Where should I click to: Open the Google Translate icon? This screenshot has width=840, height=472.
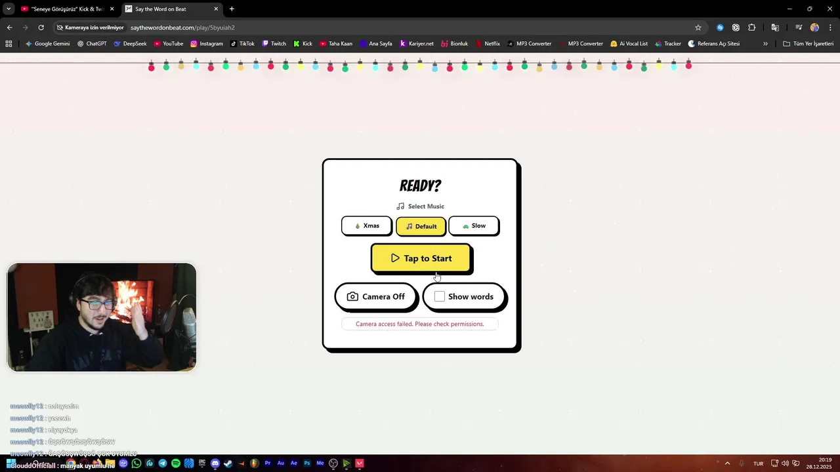tap(775, 28)
